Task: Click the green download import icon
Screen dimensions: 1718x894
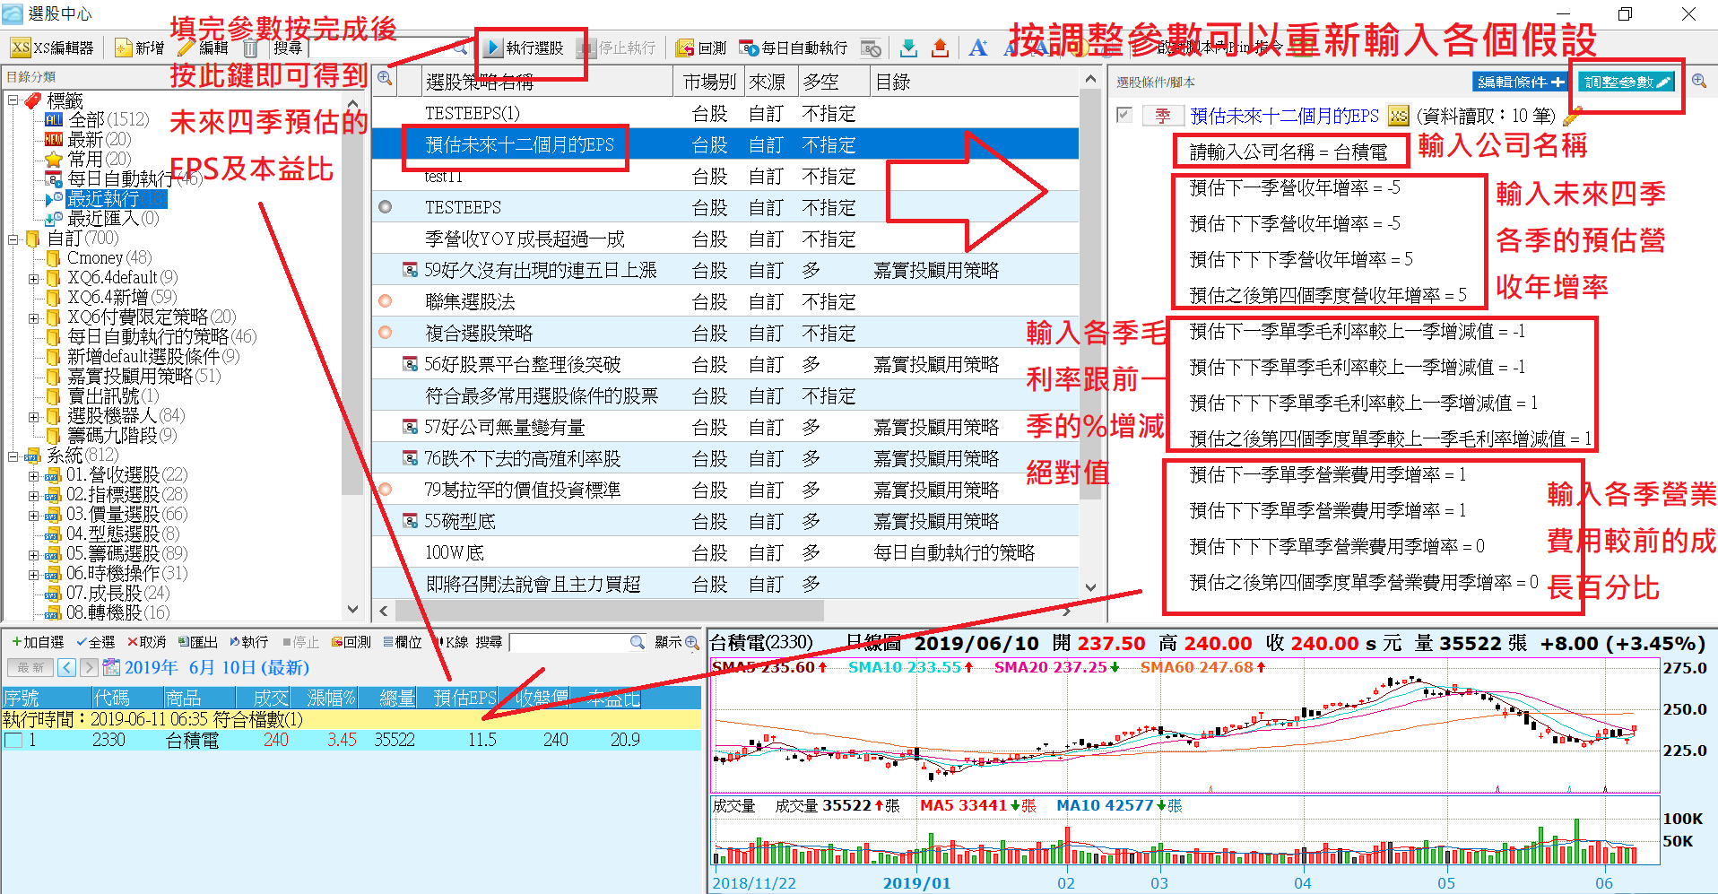Action: tap(908, 48)
